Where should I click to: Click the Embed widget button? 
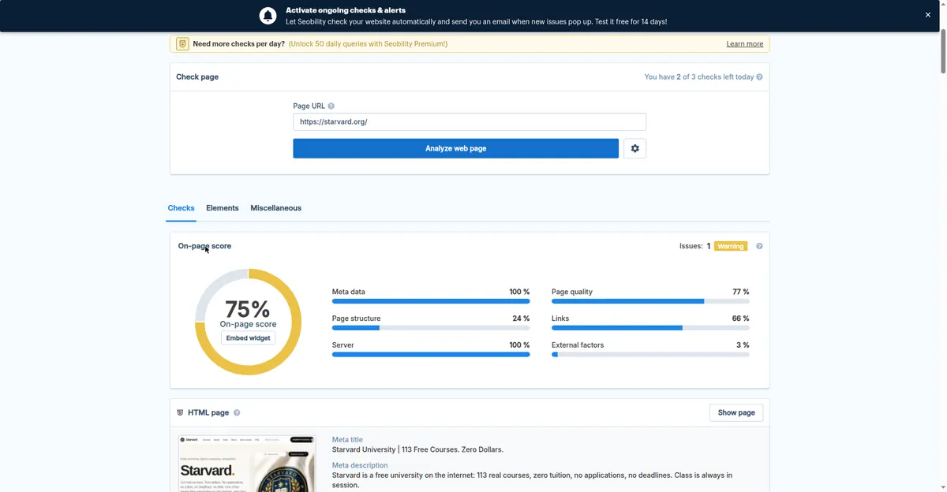coord(249,338)
